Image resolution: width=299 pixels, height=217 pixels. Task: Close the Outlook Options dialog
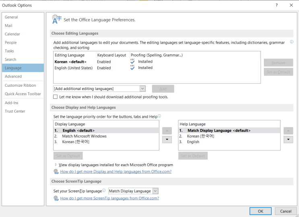click(291, 5)
